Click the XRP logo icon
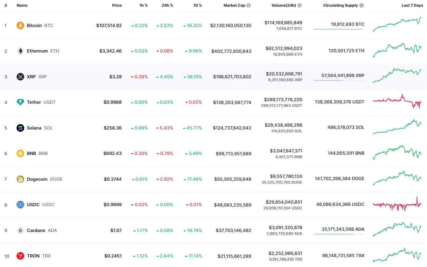This screenshot has height=267, width=427. 20,77
